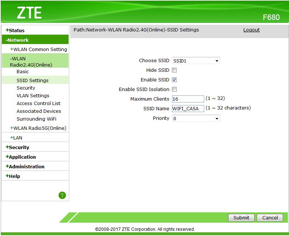The width and height of the screenshot is (289, 236).
Task: Click into the Maximum Clients field
Action: 188,99
